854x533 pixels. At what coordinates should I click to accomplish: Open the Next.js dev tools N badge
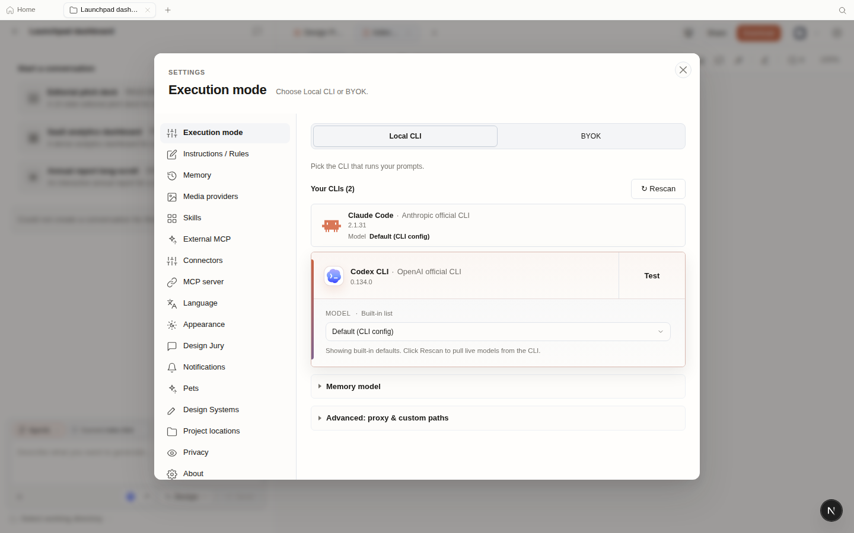point(831,510)
